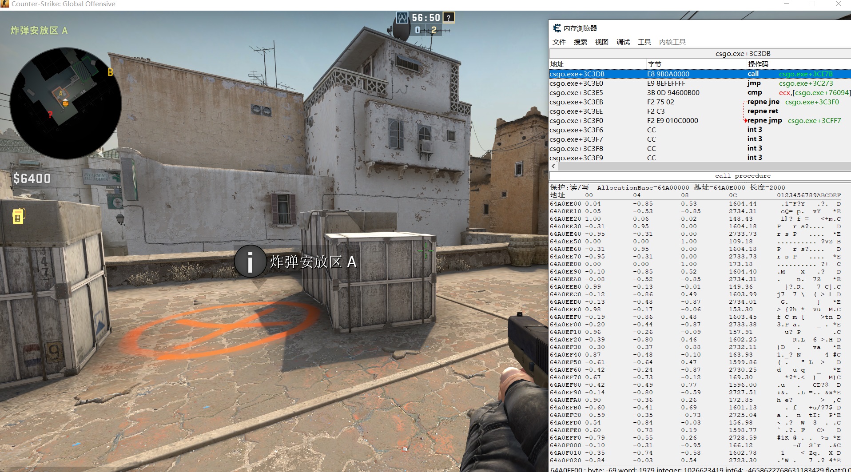Click the 保护:读/写 memory info line
The width and height of the screenshot is (851, 472).
(x=667, y=187)
